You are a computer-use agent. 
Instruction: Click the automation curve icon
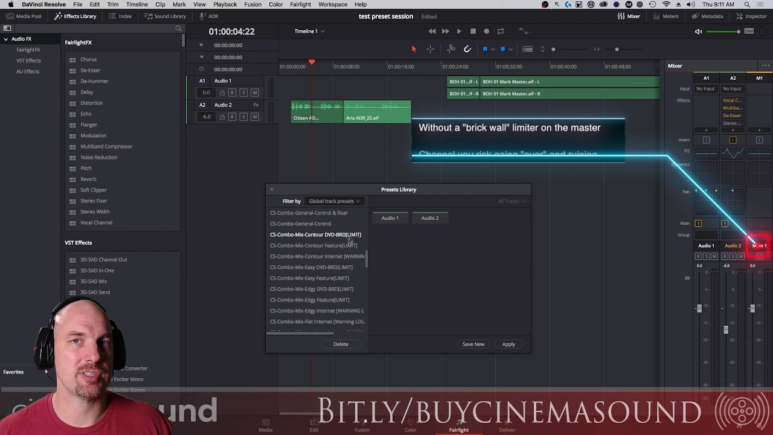tap(523, 31)
